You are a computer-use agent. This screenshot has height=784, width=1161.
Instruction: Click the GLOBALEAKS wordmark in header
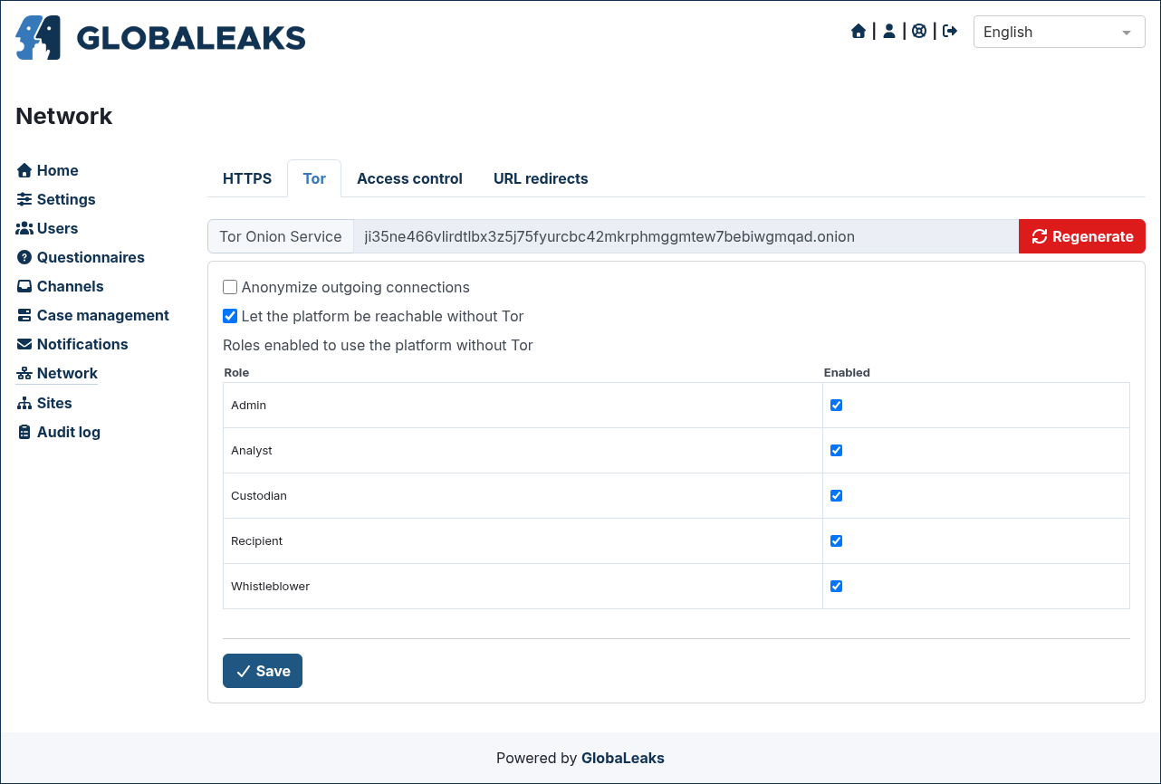pos(191,38)
